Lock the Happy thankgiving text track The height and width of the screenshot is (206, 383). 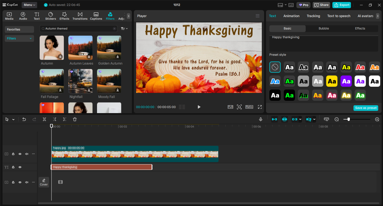[13, 167]
